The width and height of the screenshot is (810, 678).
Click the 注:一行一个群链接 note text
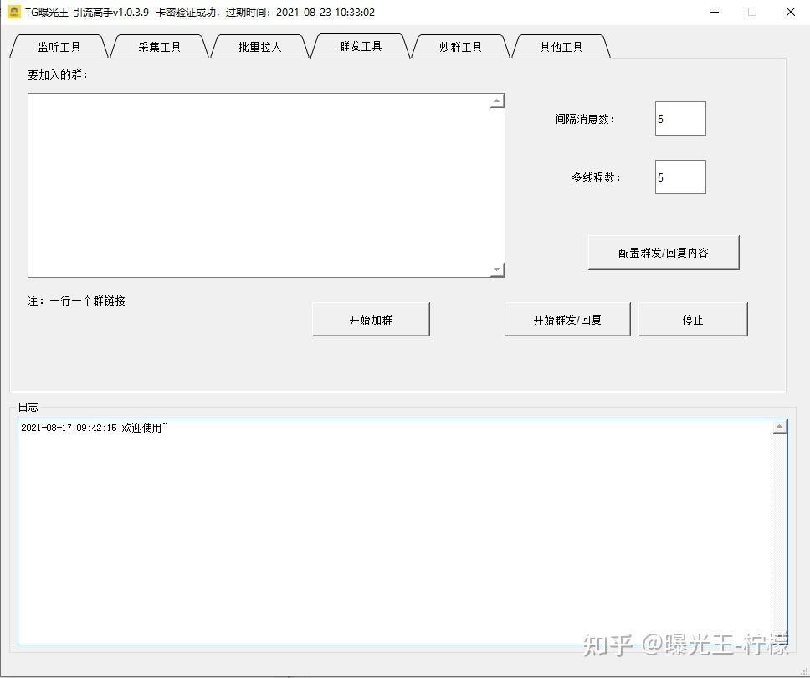pos(76,300)
